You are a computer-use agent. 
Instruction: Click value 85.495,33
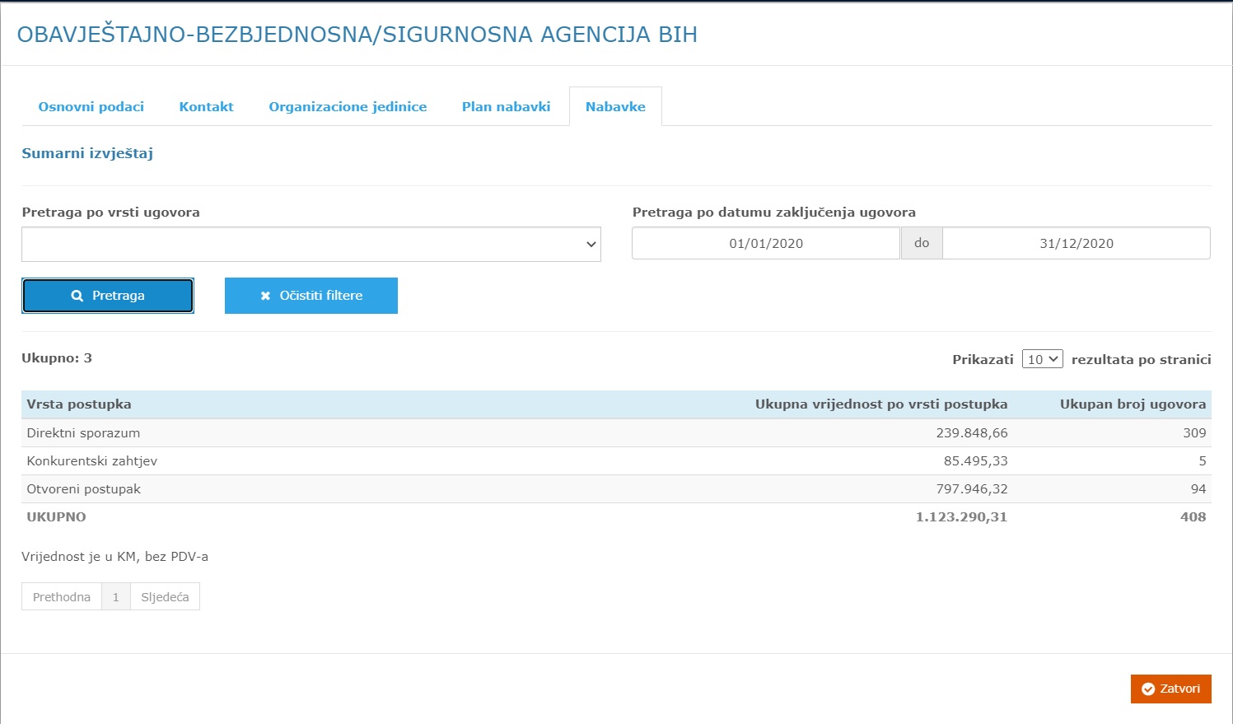pyautogui.click(x=976, y=461)
